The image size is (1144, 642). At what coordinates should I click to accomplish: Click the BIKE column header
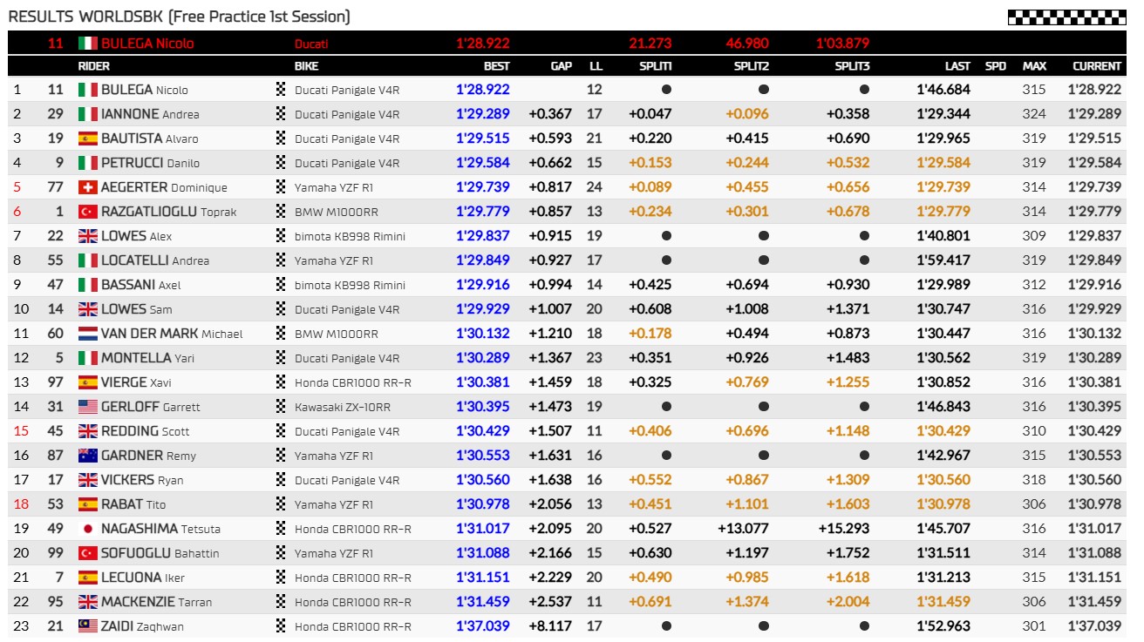306,66
